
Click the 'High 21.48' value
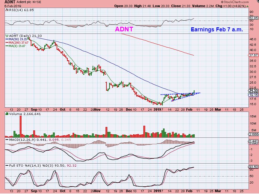coord(142,6)
